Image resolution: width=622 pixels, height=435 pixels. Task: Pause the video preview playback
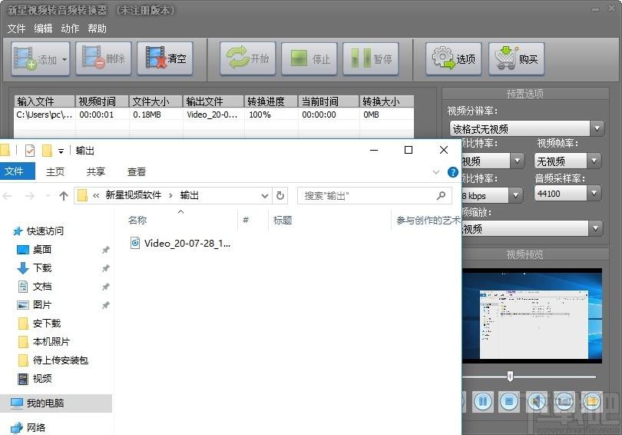(x=483, y=402)
